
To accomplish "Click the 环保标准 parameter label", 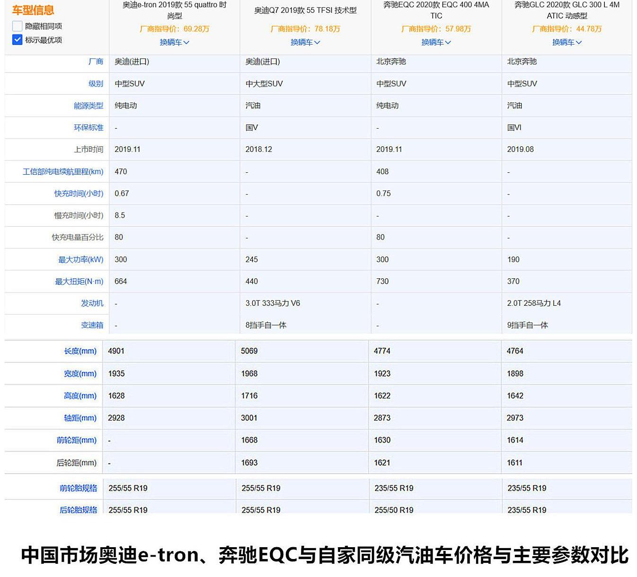I will click(88, 127).
